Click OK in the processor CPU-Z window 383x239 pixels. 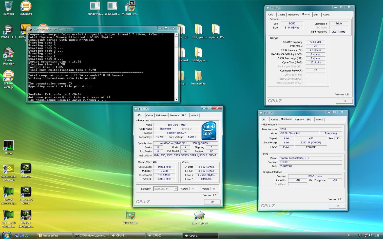(213, 202)
